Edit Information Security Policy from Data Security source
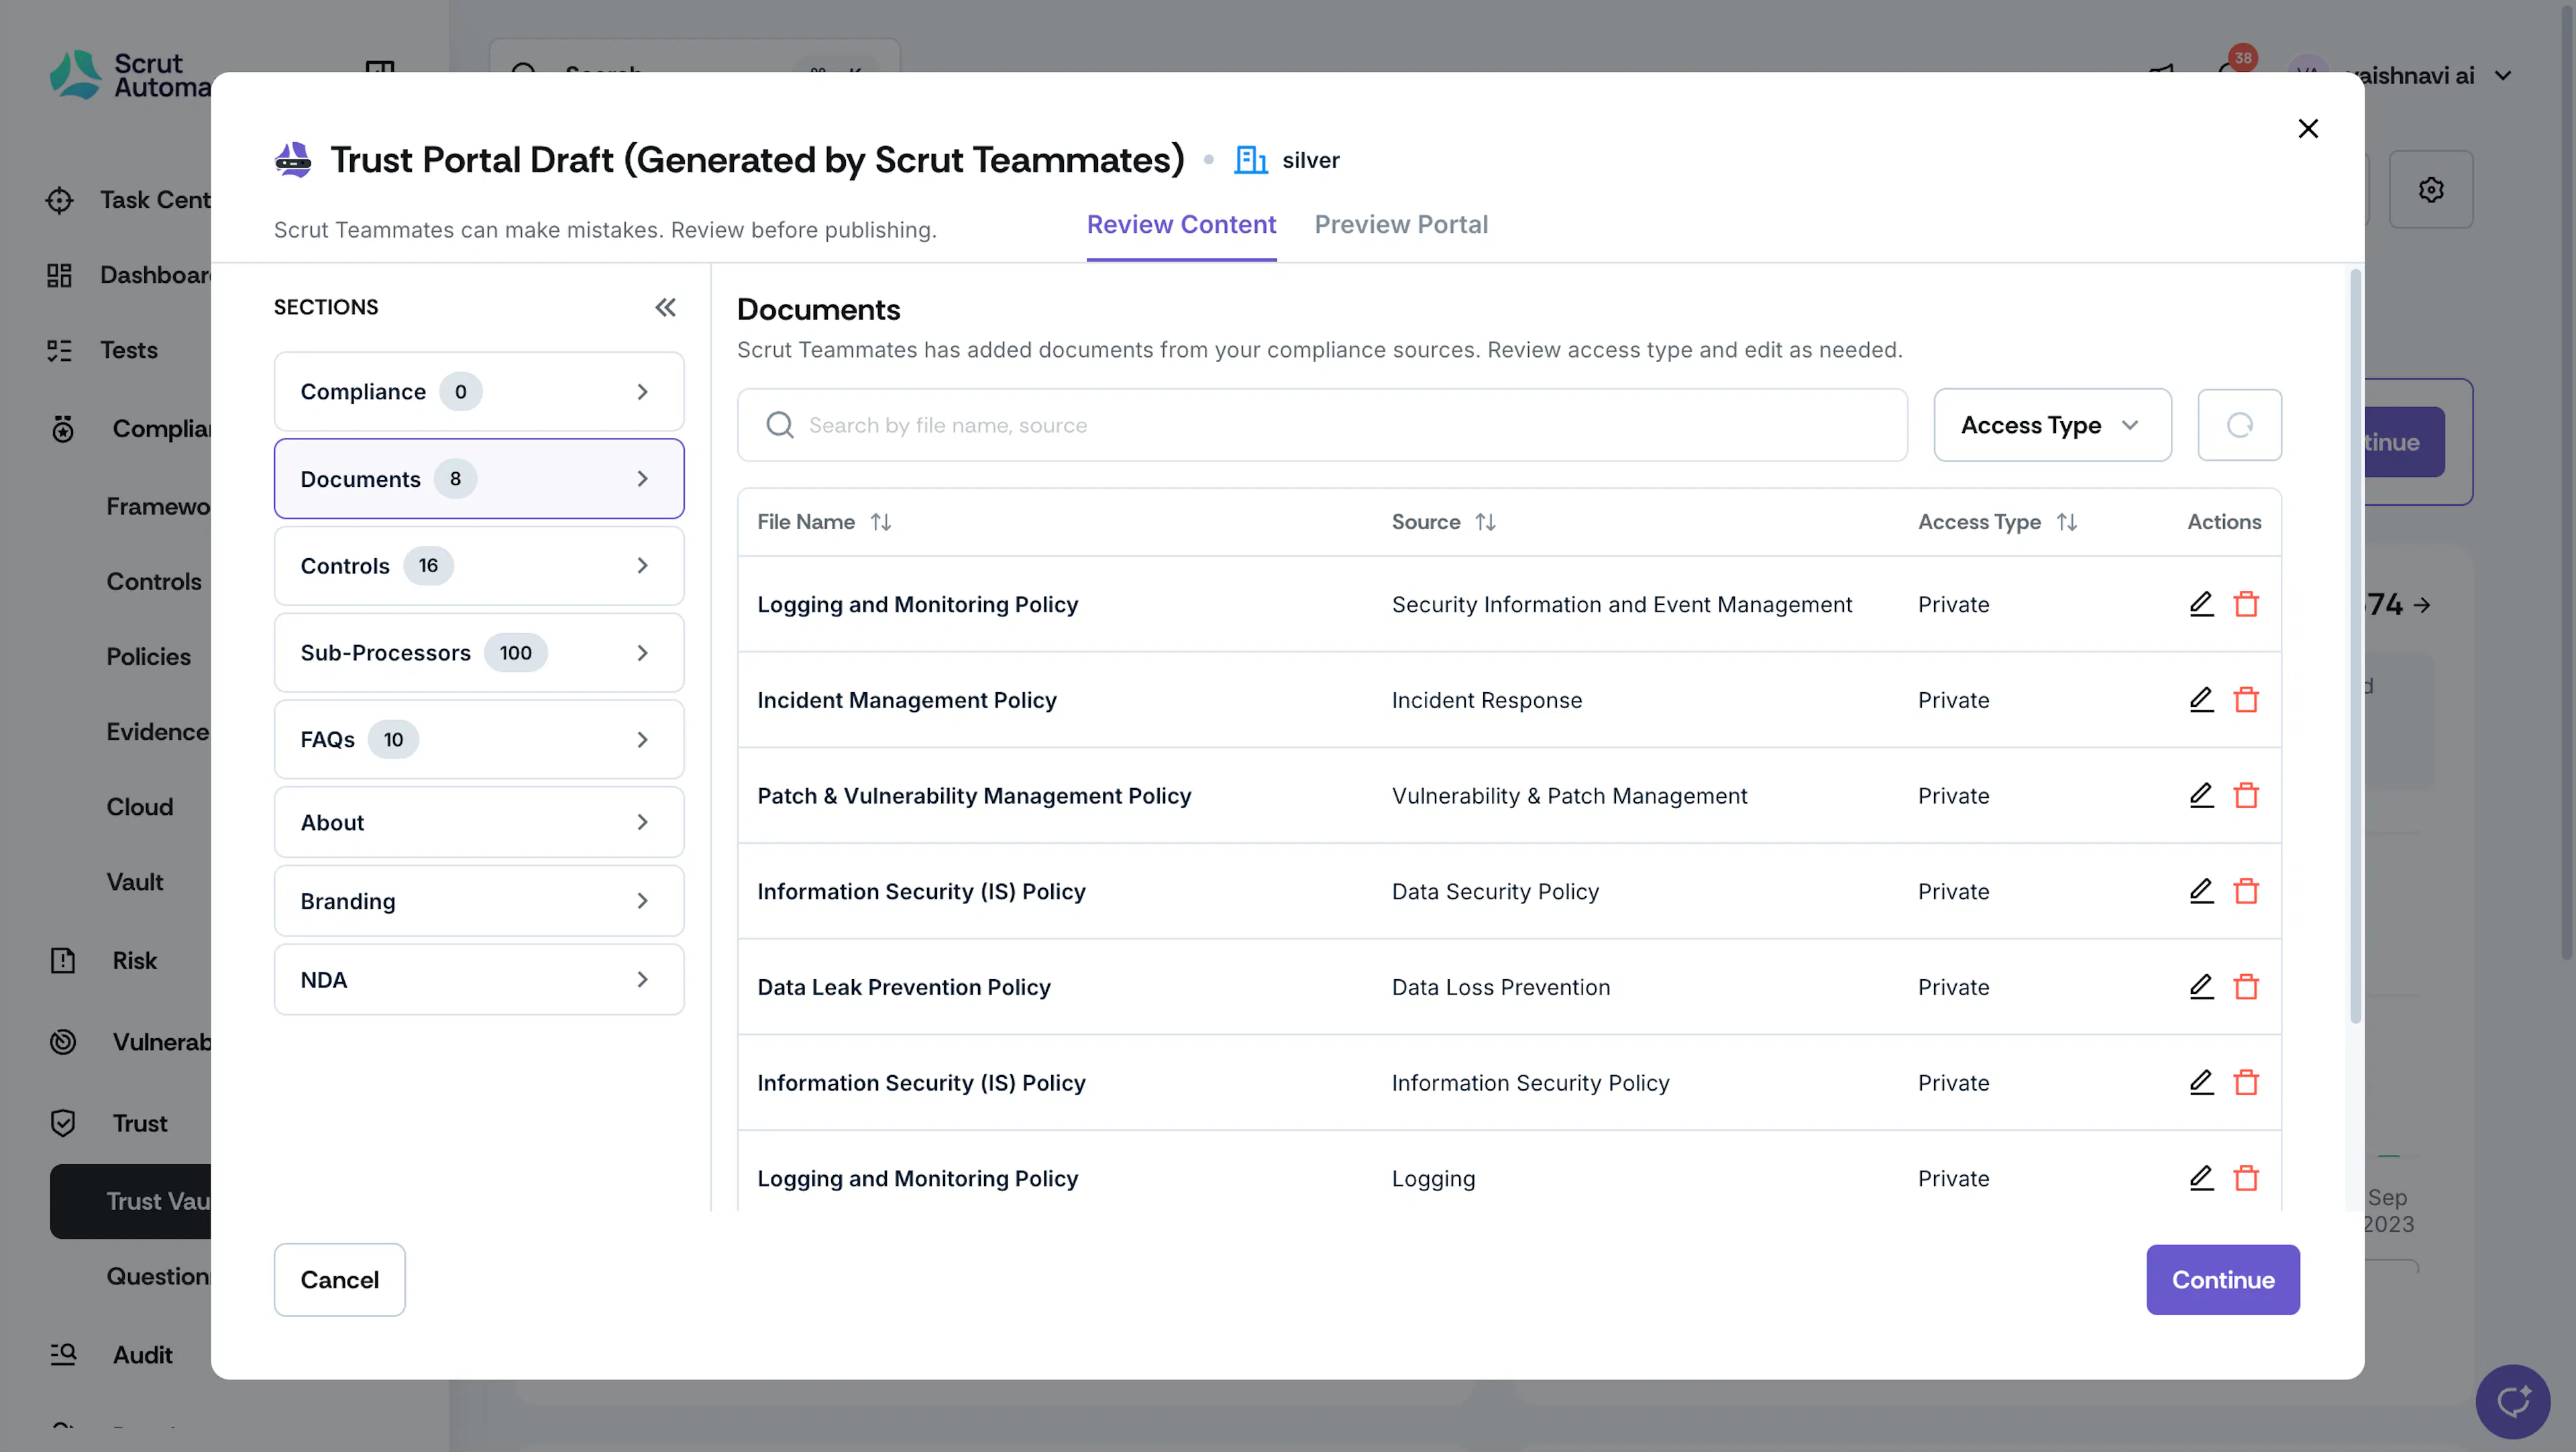Screen dimensions: 2576x1452 (2201, 891)
